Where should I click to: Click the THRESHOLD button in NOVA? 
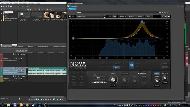(125, 73)
